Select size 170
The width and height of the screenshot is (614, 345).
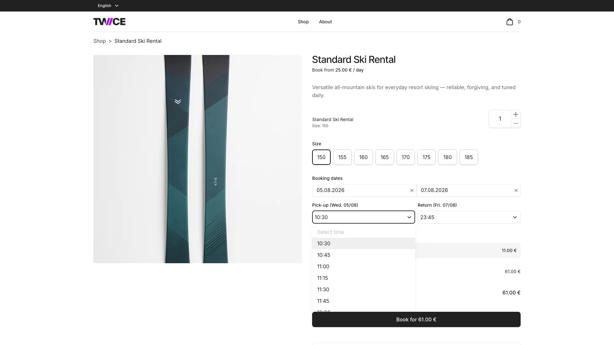pyautogui.click(x=405, y=157)
